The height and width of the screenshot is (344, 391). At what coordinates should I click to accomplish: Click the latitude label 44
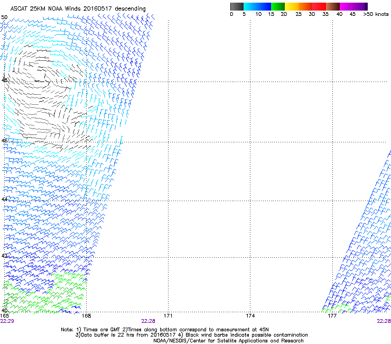coord(4,200)
